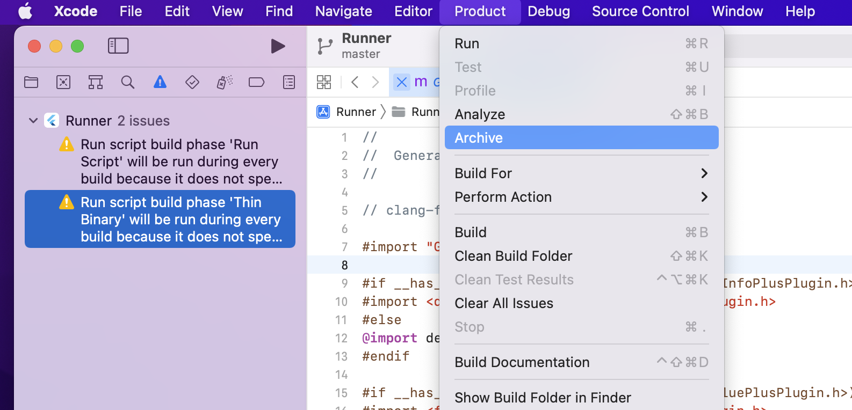This screenshot has width=852, height=410.
Task: Open the Debug navigator spray icon
Action: pyautogui.click(x=225, y=82)
